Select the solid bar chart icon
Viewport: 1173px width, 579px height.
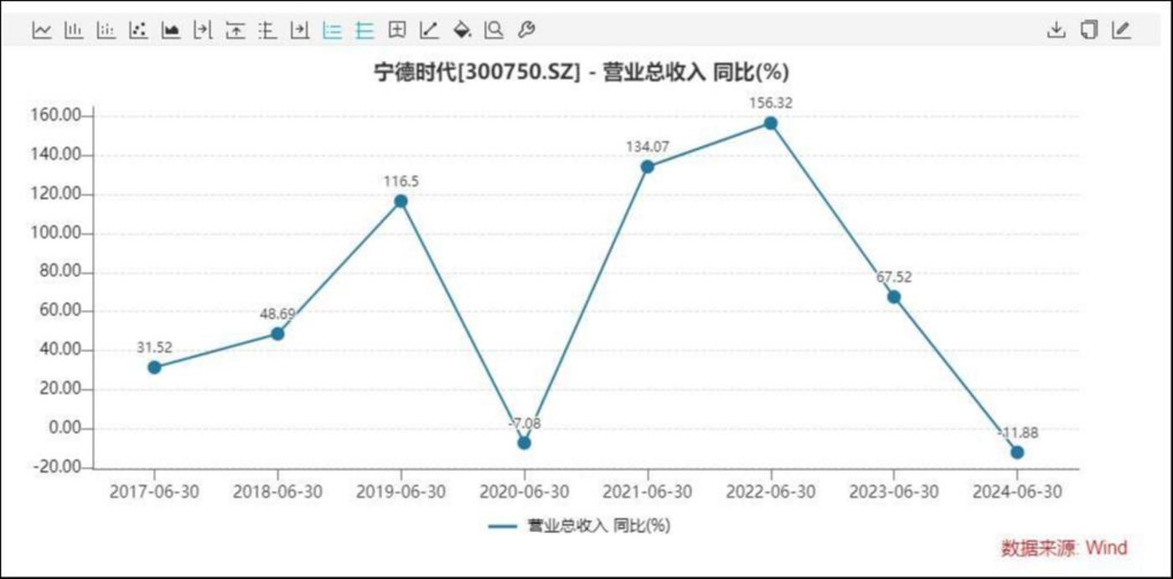tap(75, 30)
